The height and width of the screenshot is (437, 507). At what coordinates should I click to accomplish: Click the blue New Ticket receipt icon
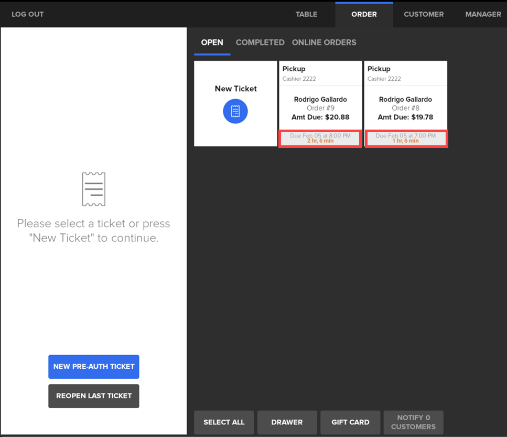pyautogui.click(x=235, y=111)
